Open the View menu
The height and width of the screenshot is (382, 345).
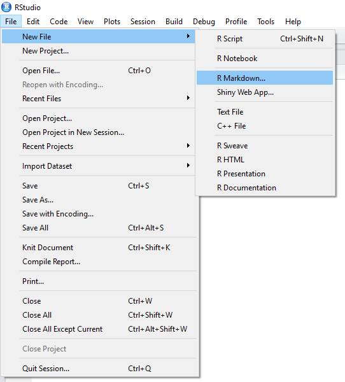tap(85, 22)
